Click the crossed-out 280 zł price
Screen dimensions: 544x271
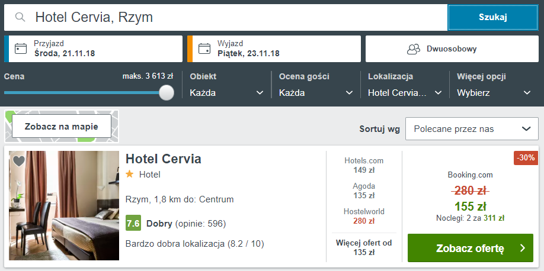[470, 191]
